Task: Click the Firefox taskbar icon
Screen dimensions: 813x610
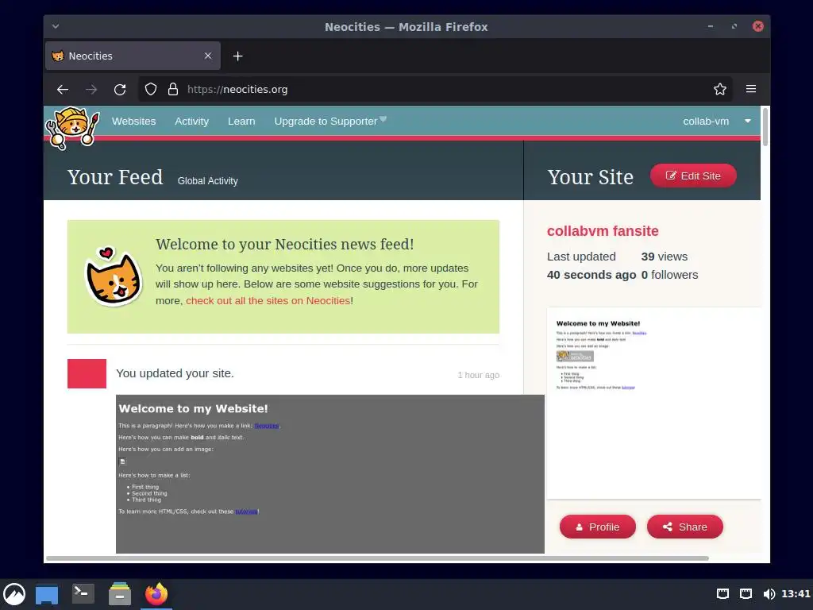Action: tap(156, 594)
